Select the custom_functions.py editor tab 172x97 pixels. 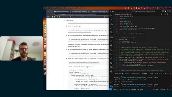(122, 14)
